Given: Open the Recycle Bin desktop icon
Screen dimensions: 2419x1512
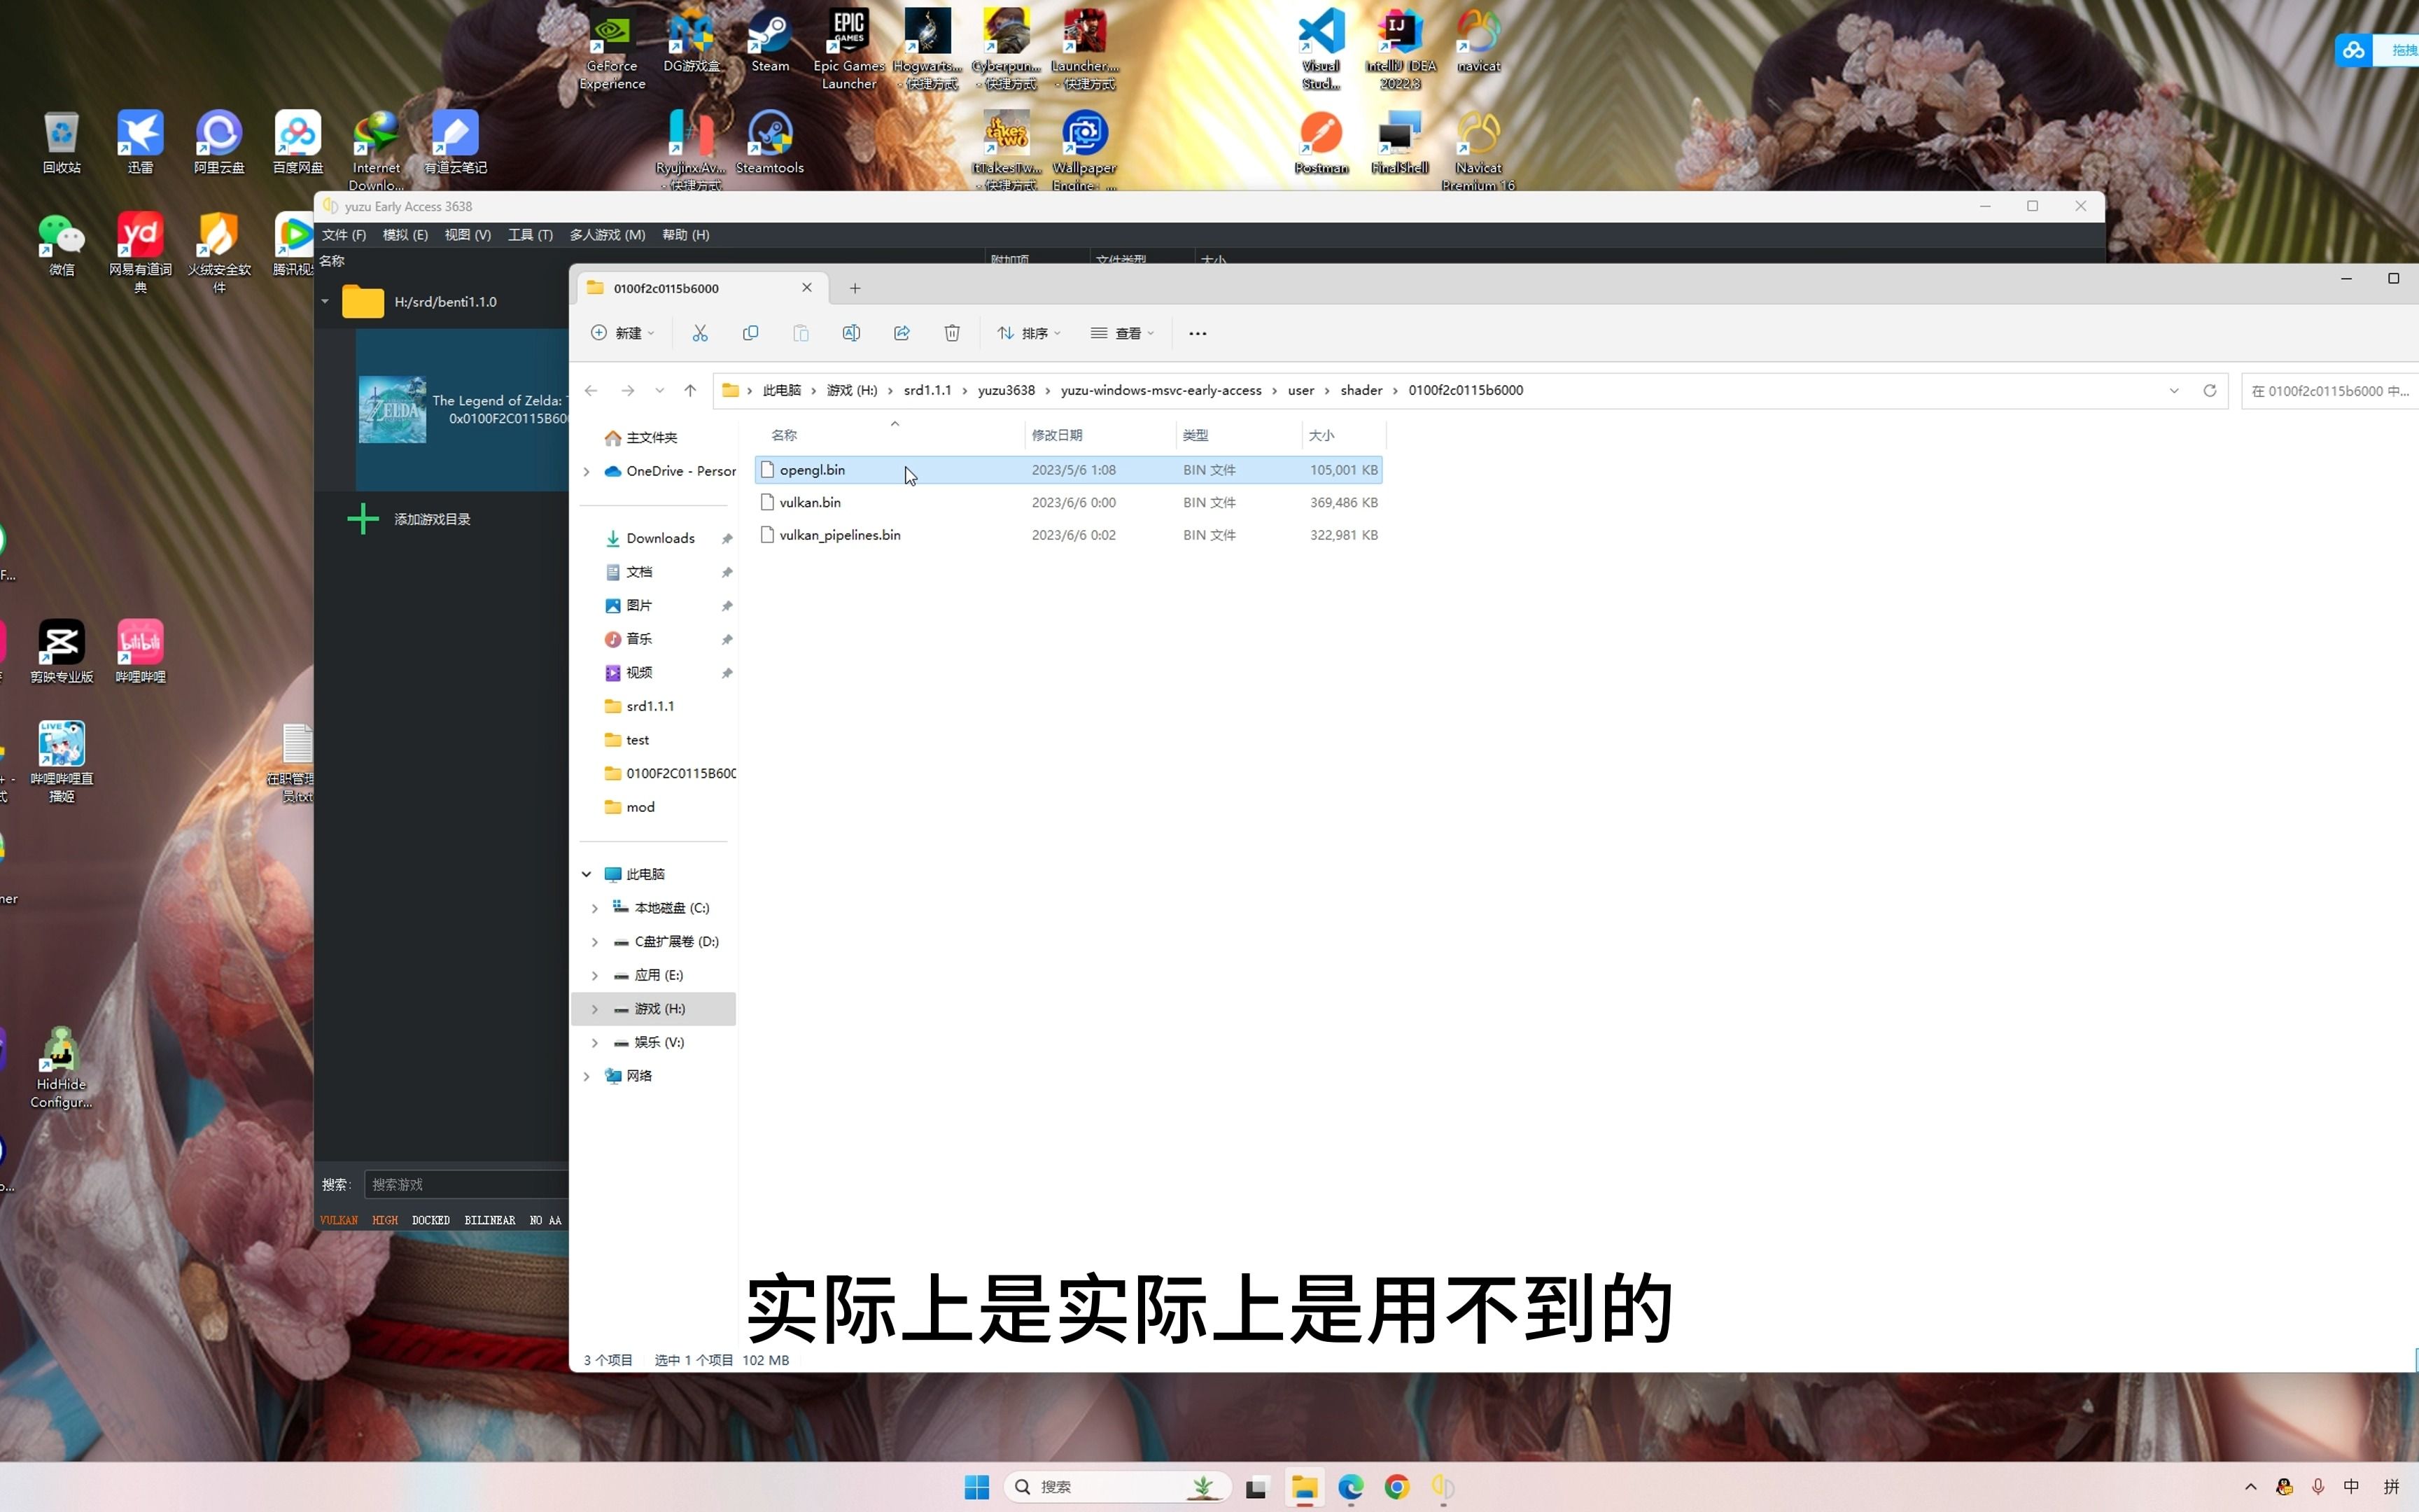Looking at the screenshot, I should coord(62,142).
